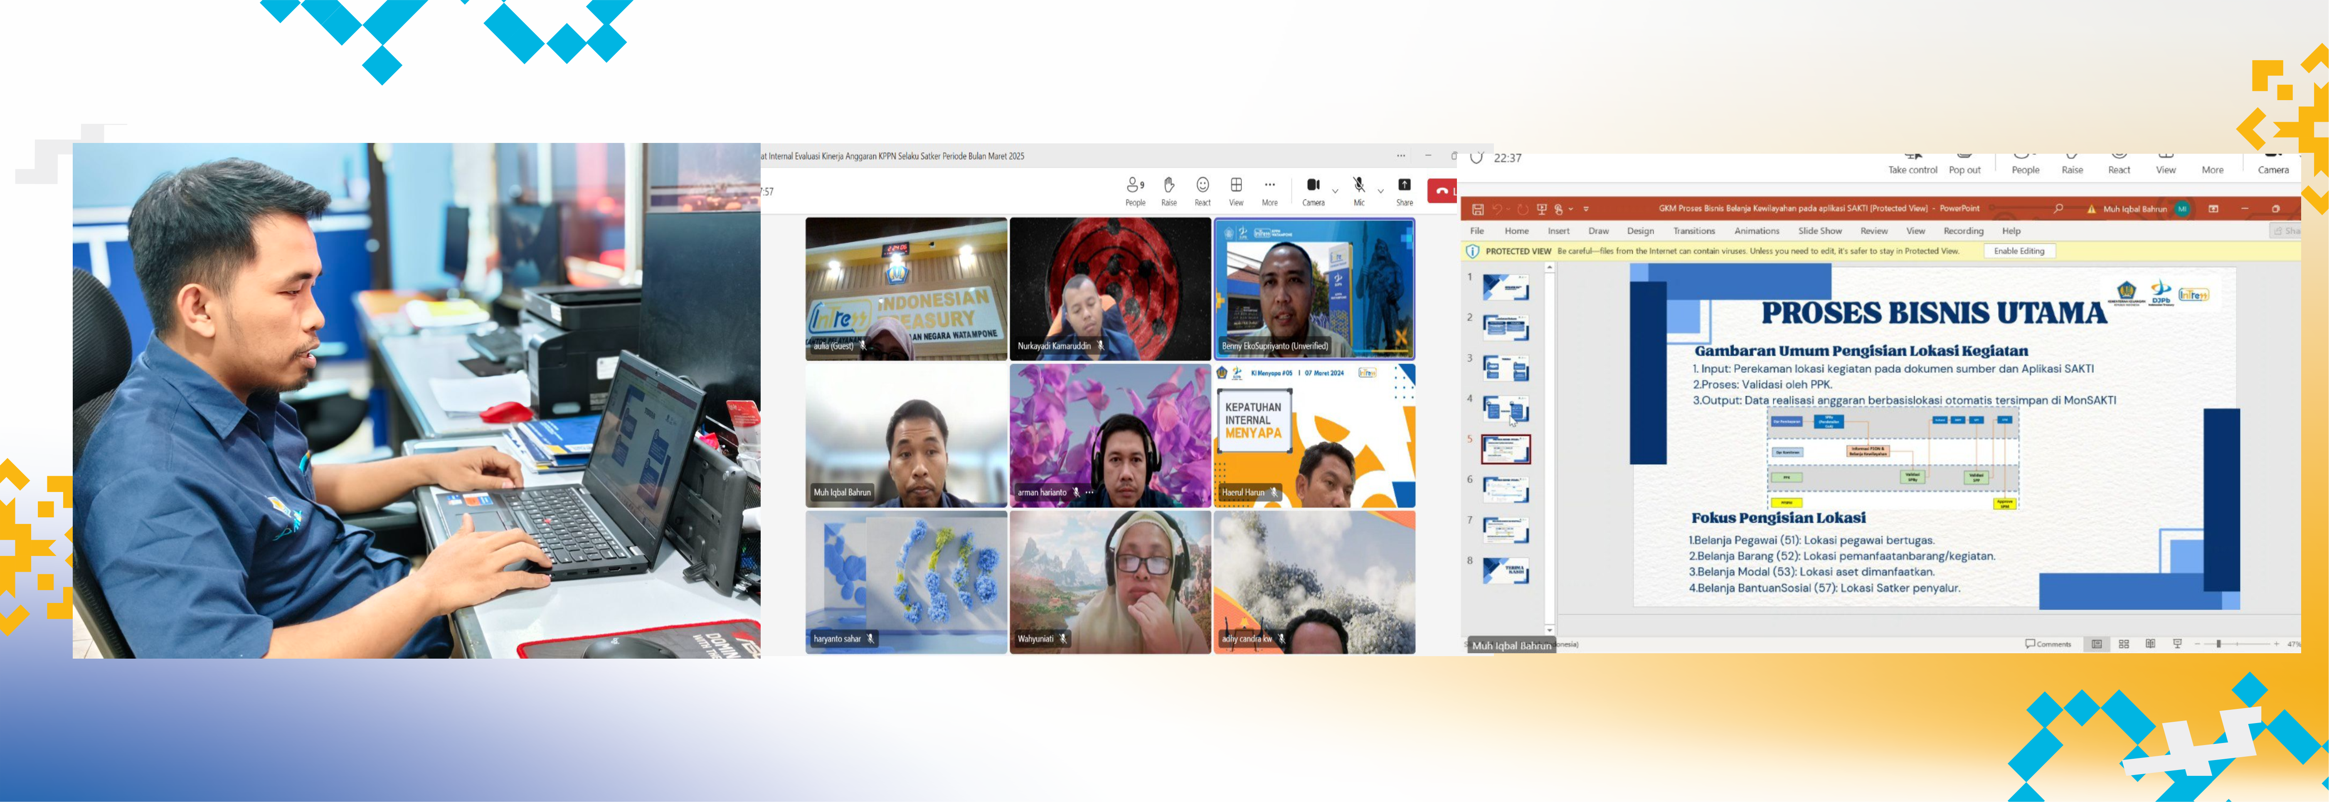Open the Home ribbon tab
This screenshot has width=2329, height=802.
point(1517,231)
